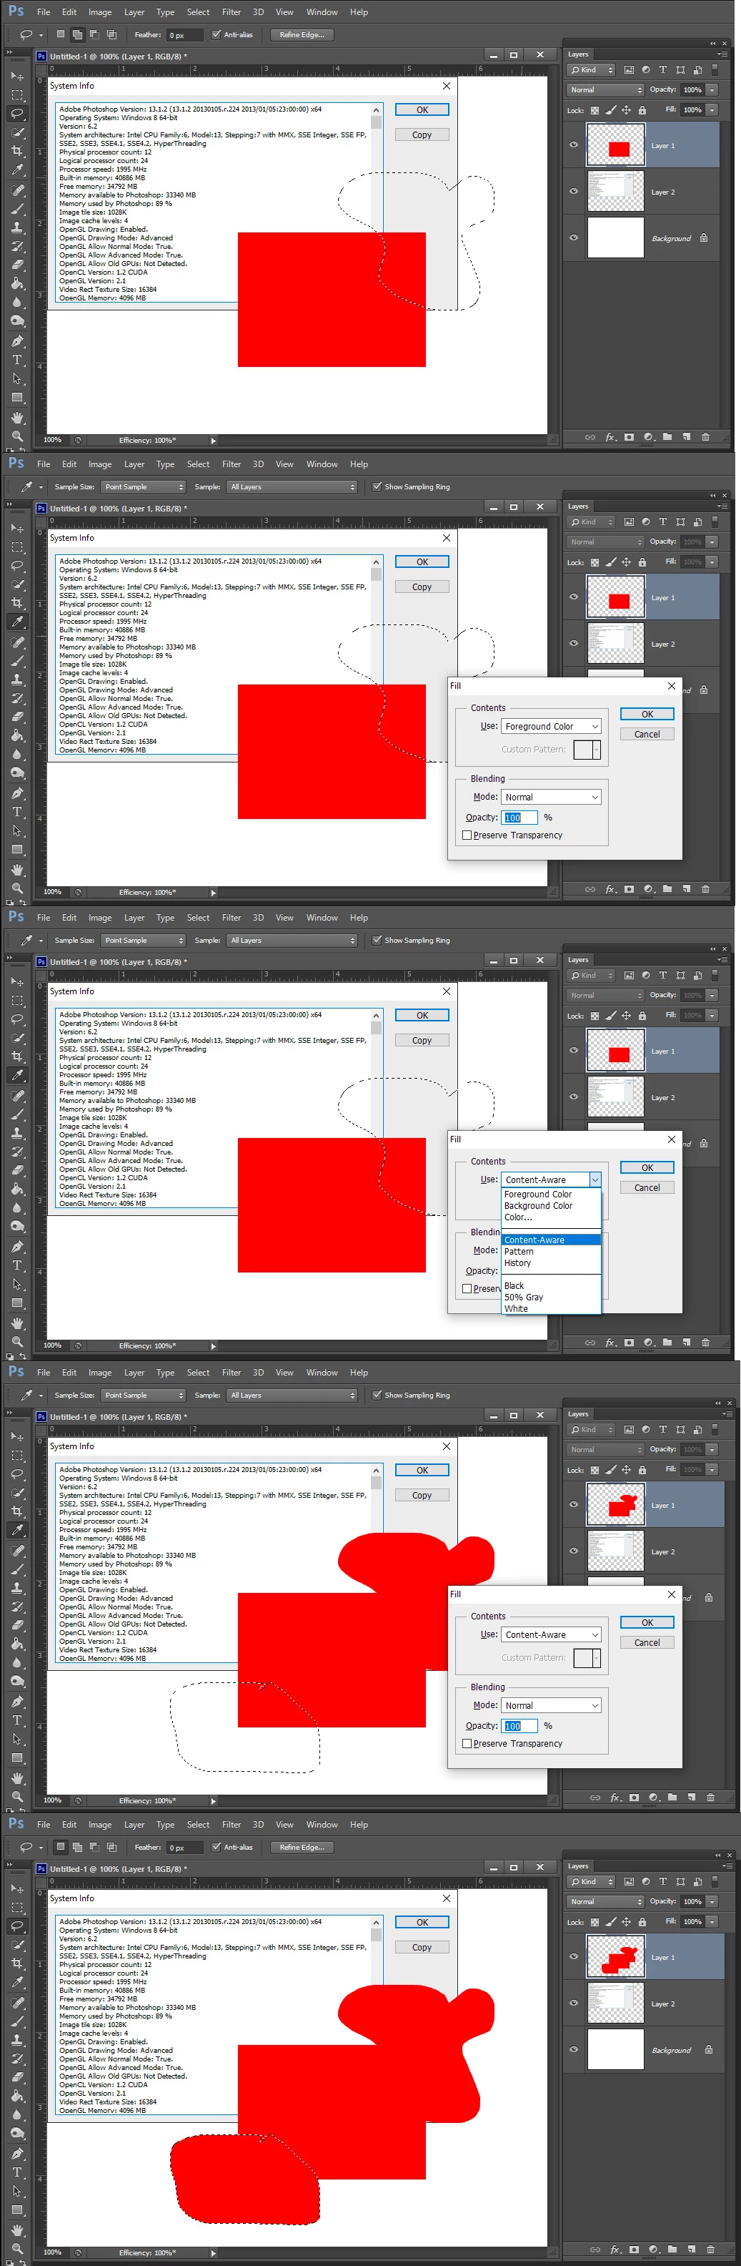Hide Layer 1 via eye icon, first screenshot

(574, 145)
